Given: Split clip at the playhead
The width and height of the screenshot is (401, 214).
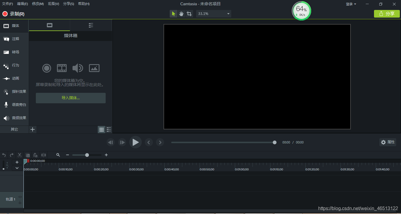Looking at the screenshot, I should pos(43,155).
